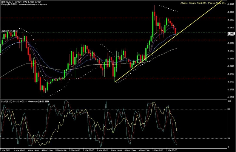The height and width of the screenshot is (152, 236).
Task: Click the 4 Mar 06:00 time label
Action: click(x=20, y=150)
